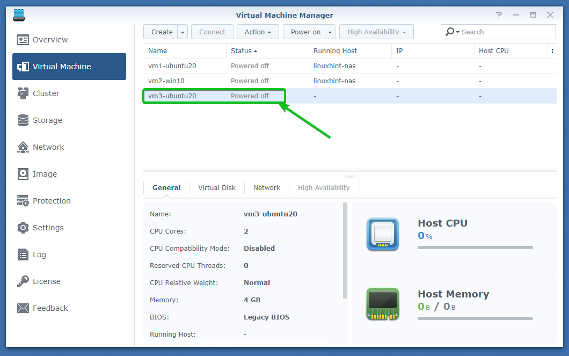Open the column options menu icon
The height and width of the screenshot is (356, 569).
point(552,51)
